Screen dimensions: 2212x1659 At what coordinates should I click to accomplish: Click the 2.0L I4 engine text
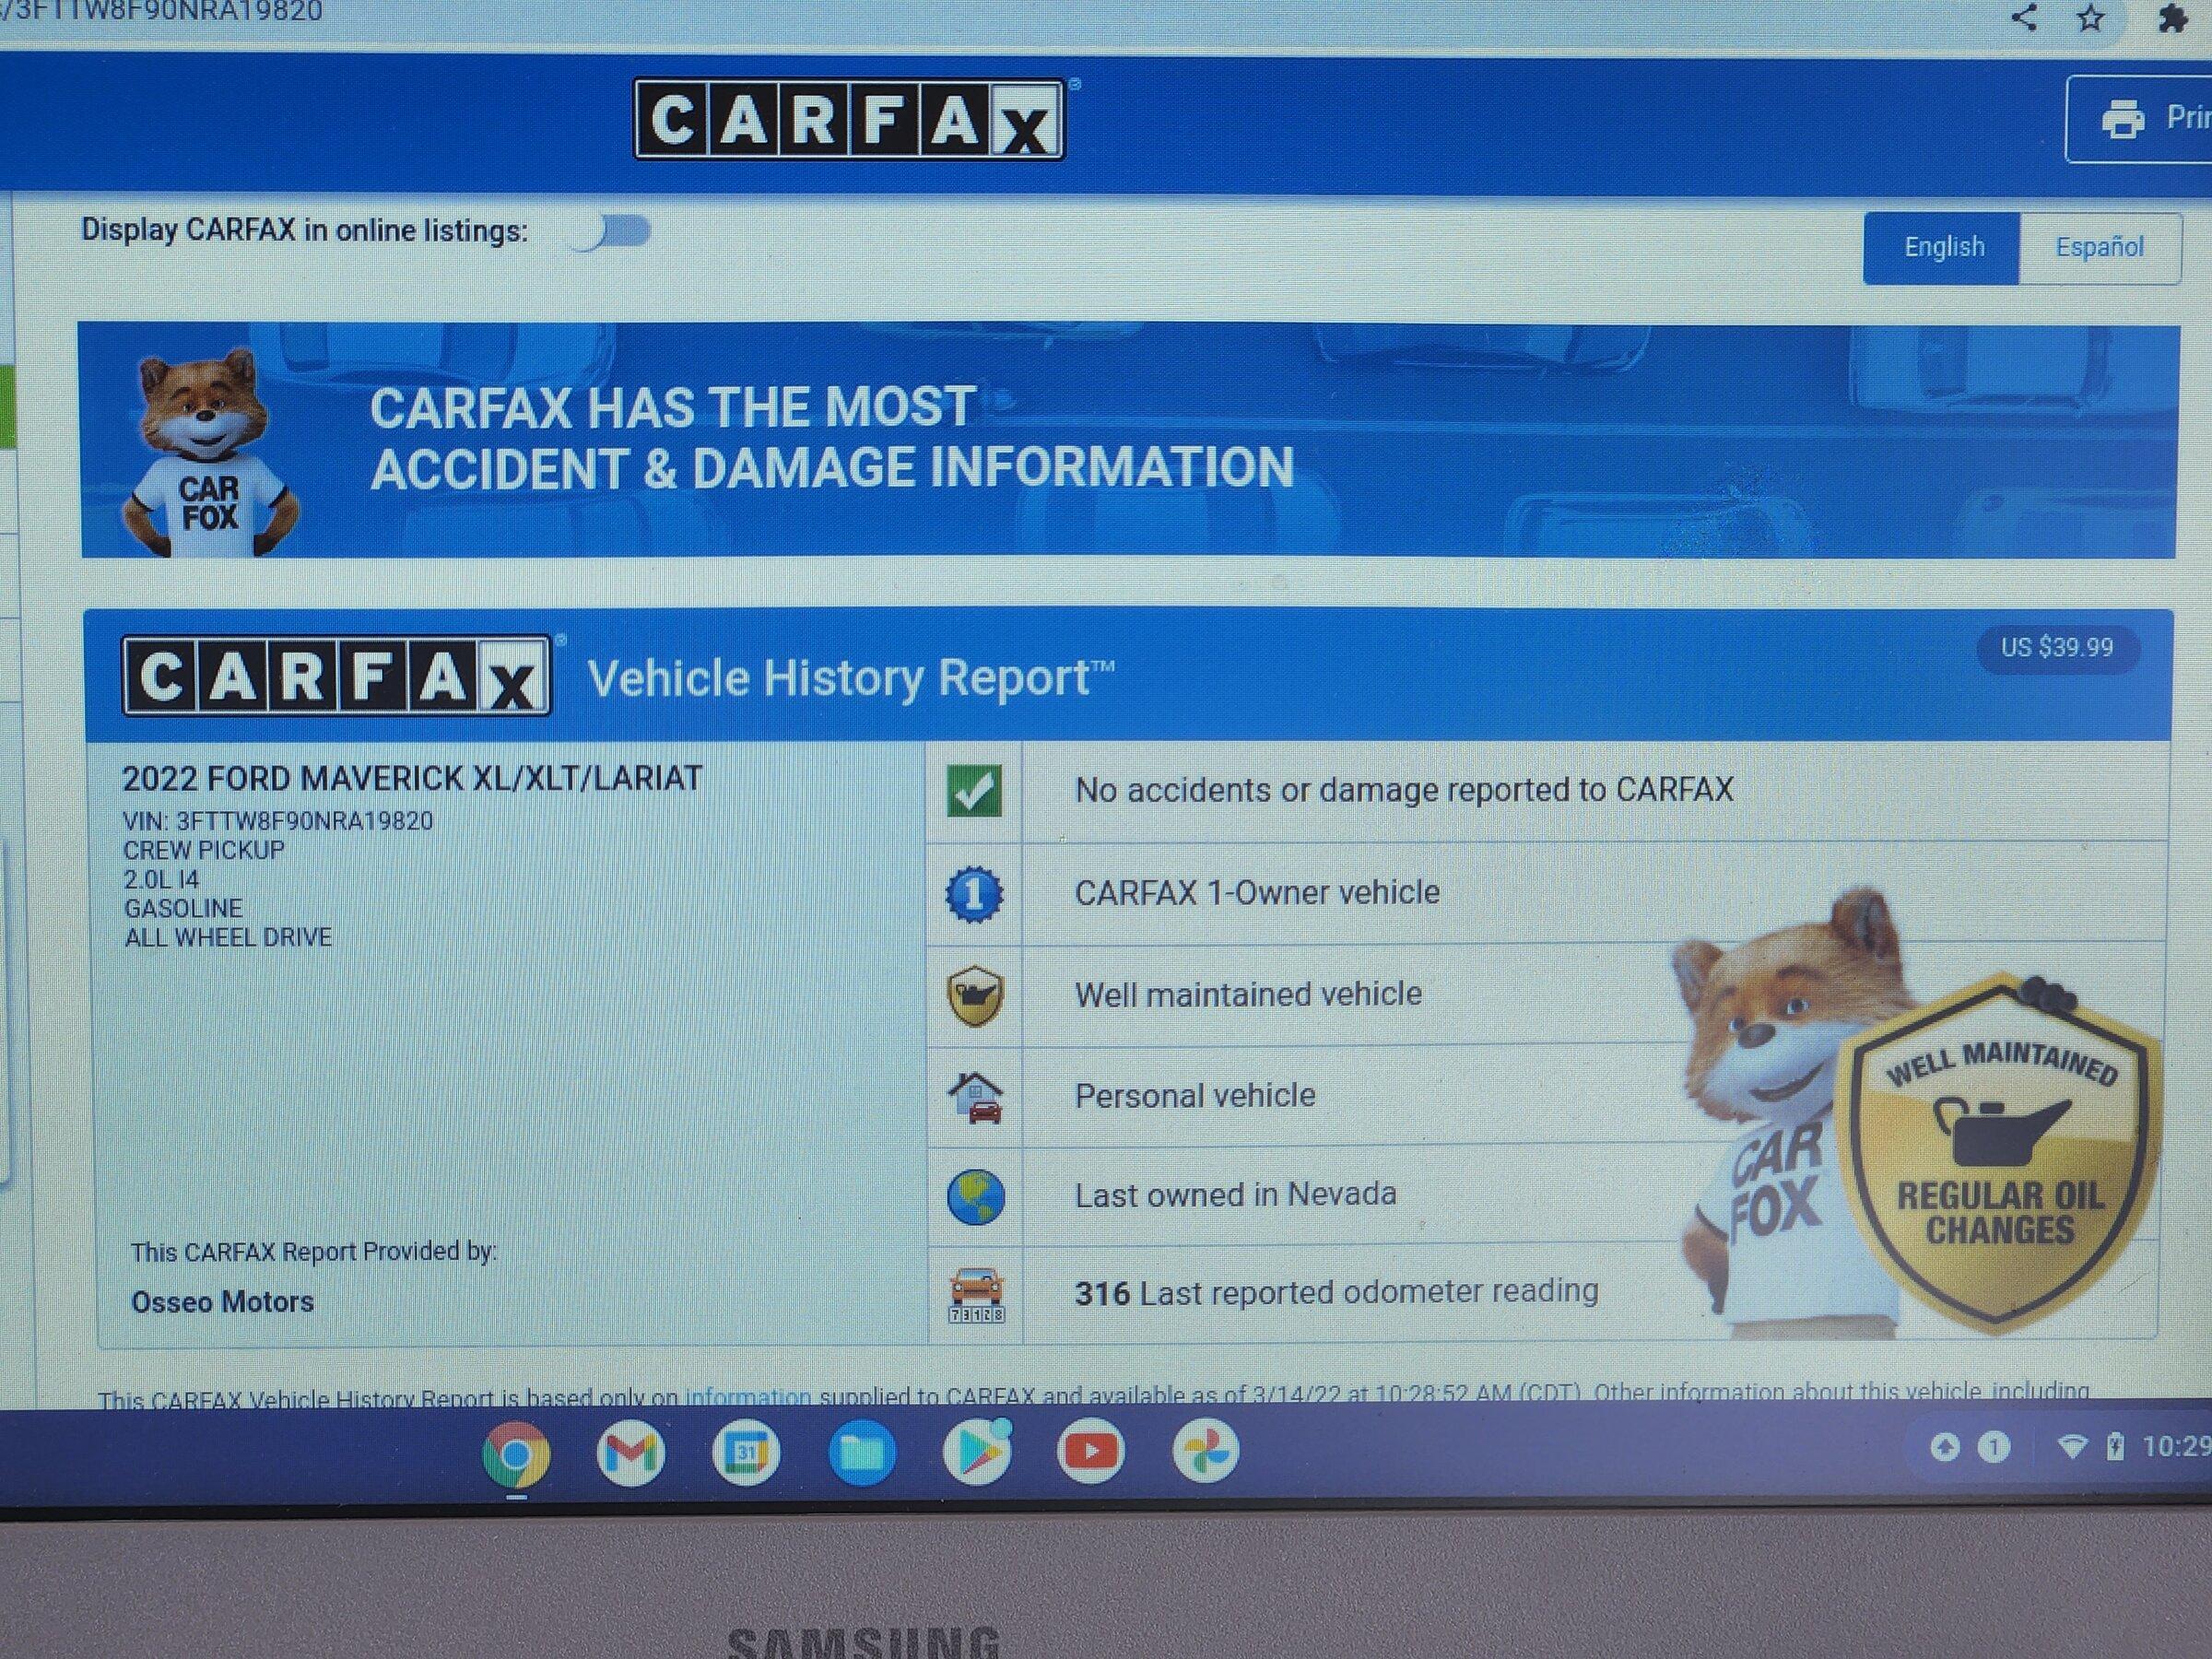tap(161, 879)
